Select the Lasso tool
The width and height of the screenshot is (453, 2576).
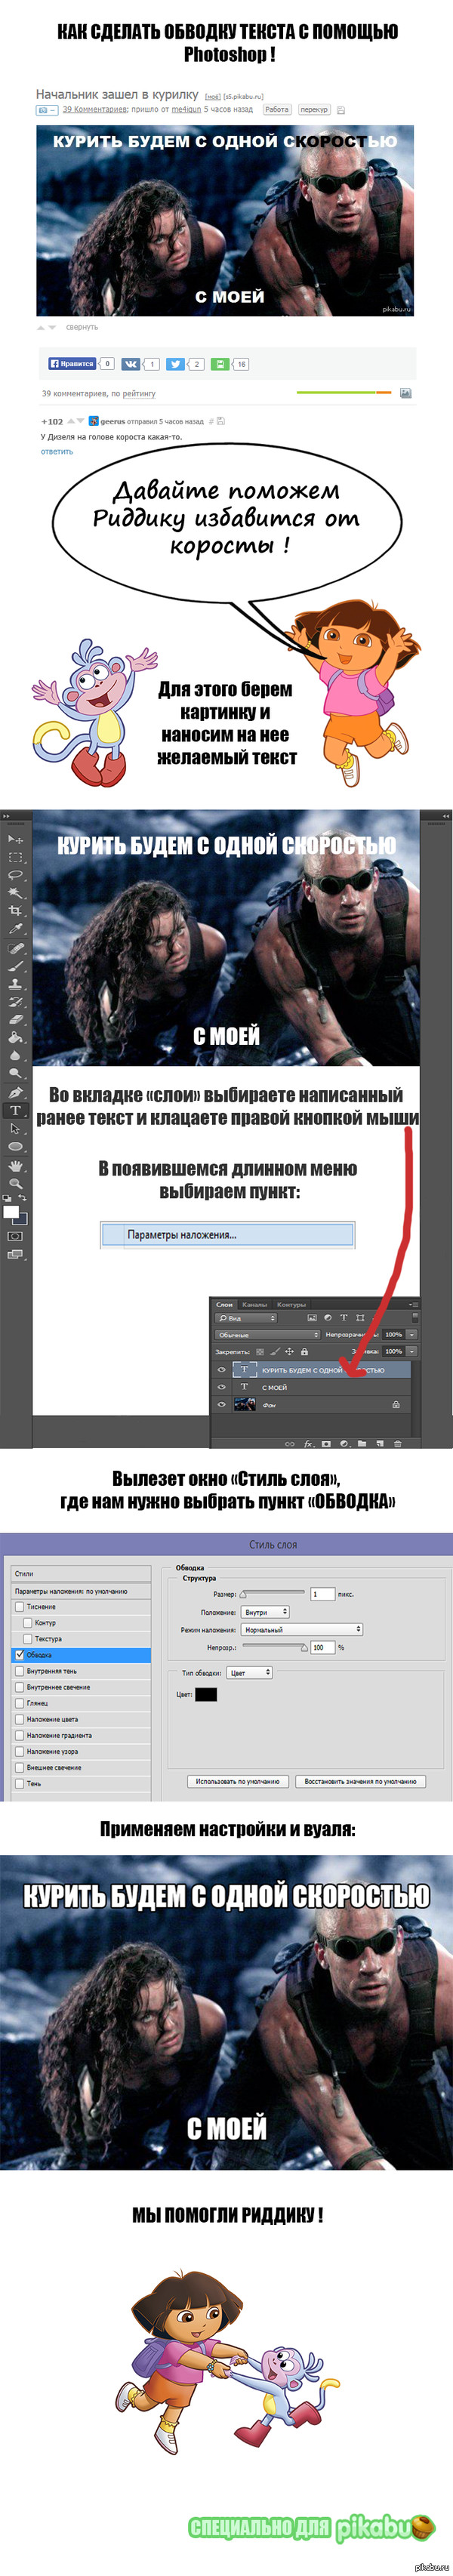(15, 875)
